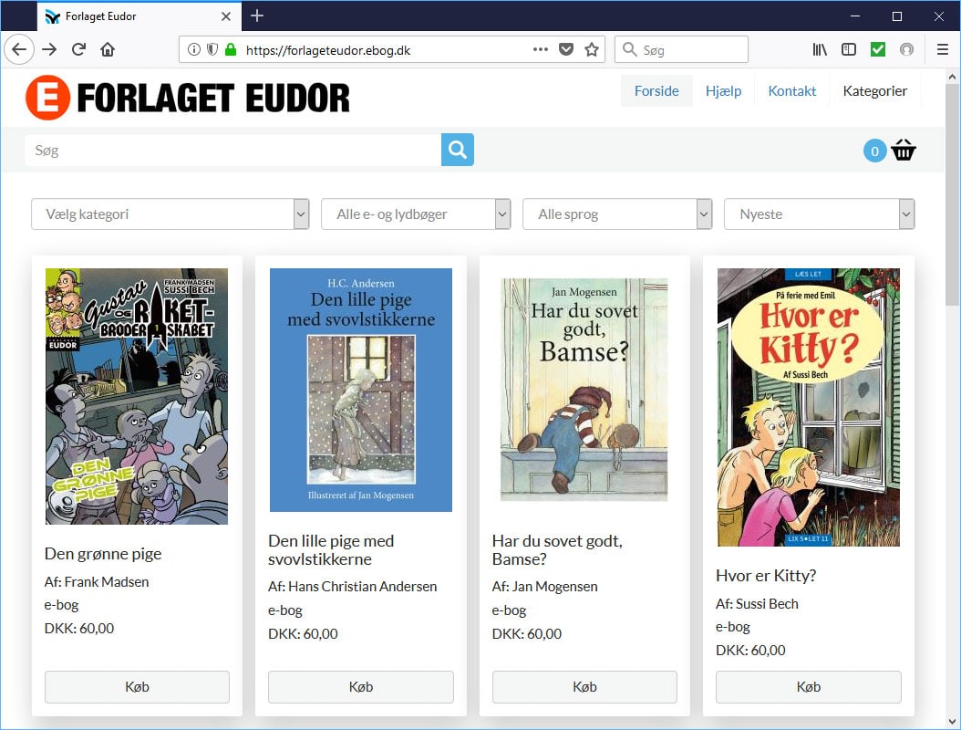This screenshot has height=730, width=961.
Task: Click the Forlaget Eudor logo
Action: (x=188, y=98)
